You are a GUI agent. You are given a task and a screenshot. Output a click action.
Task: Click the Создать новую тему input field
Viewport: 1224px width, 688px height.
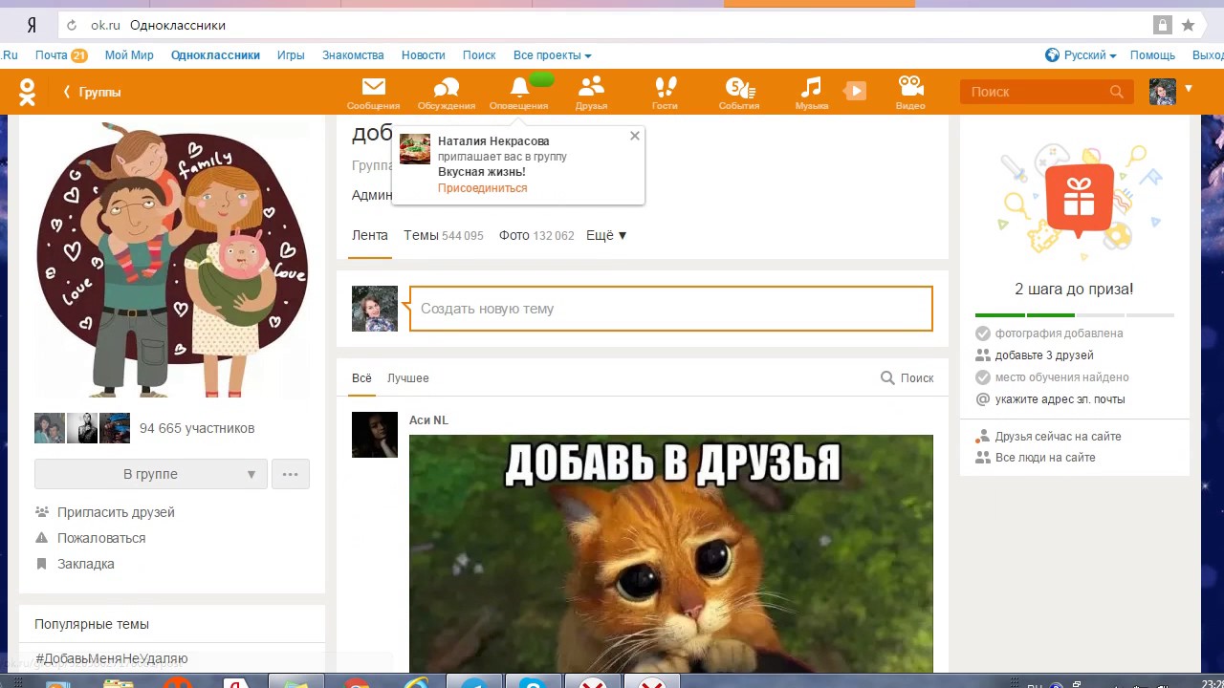tap(670, 309)
